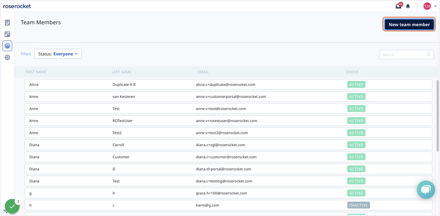Open the chat support bubble

[426, 190]
